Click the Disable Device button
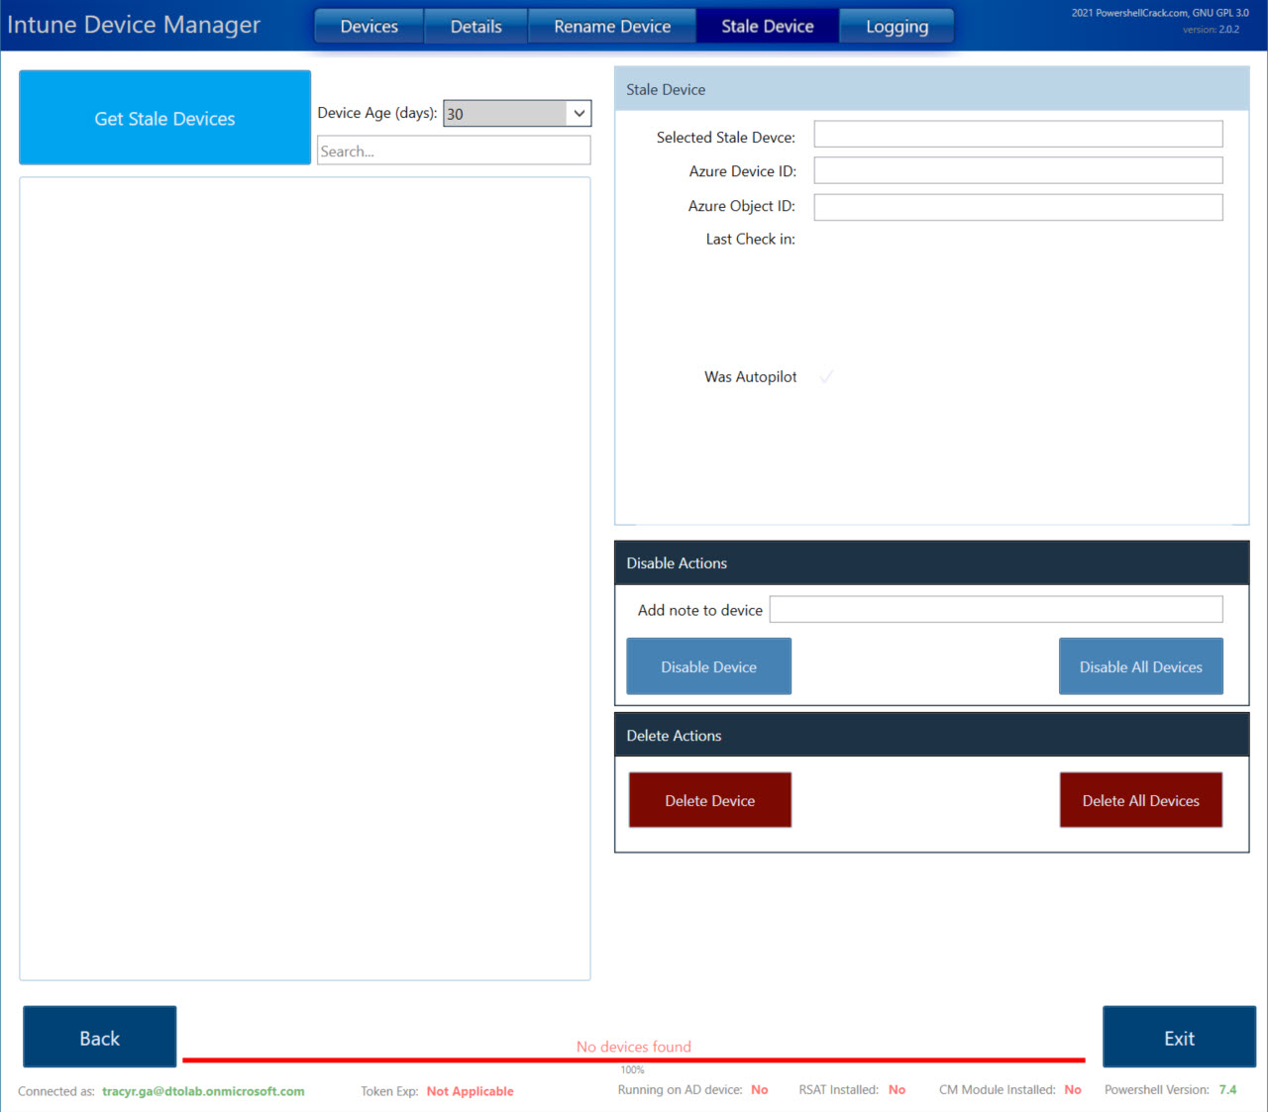 (x=708, y=666)
